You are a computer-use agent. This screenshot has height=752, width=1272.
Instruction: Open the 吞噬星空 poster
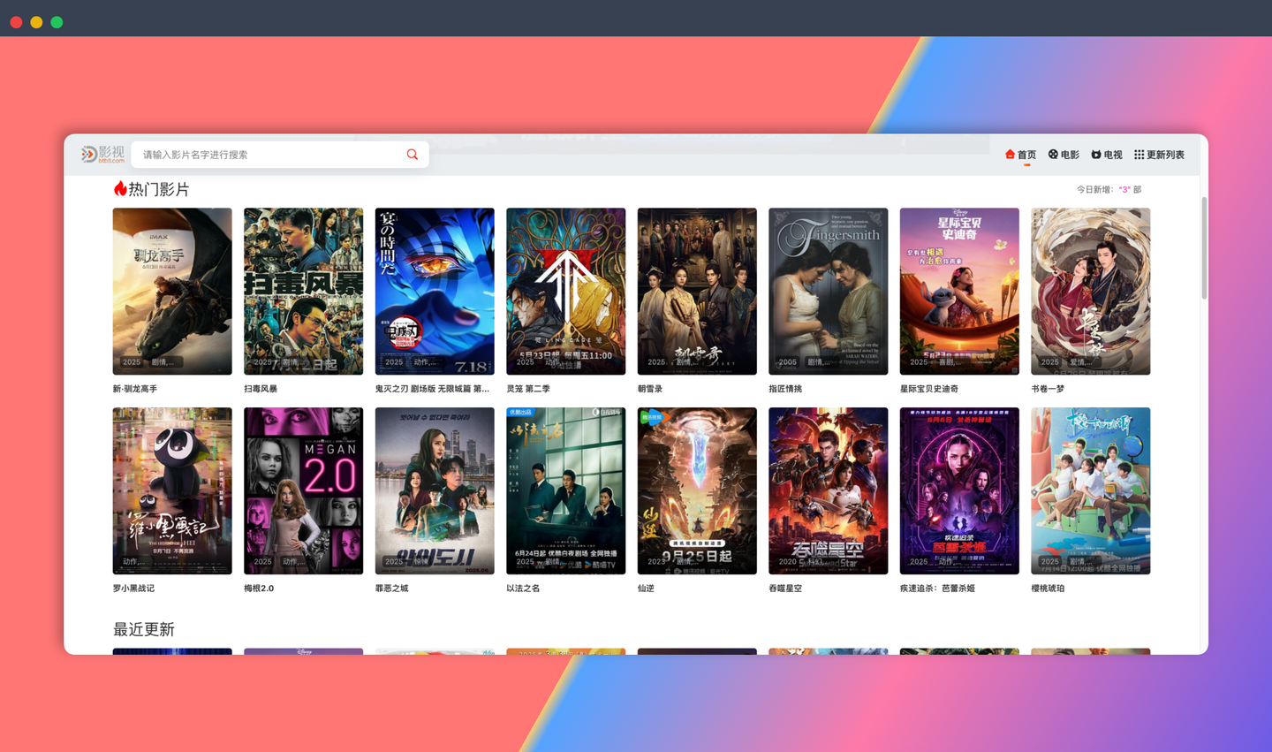pyautogui.click(x=828, y=490)
